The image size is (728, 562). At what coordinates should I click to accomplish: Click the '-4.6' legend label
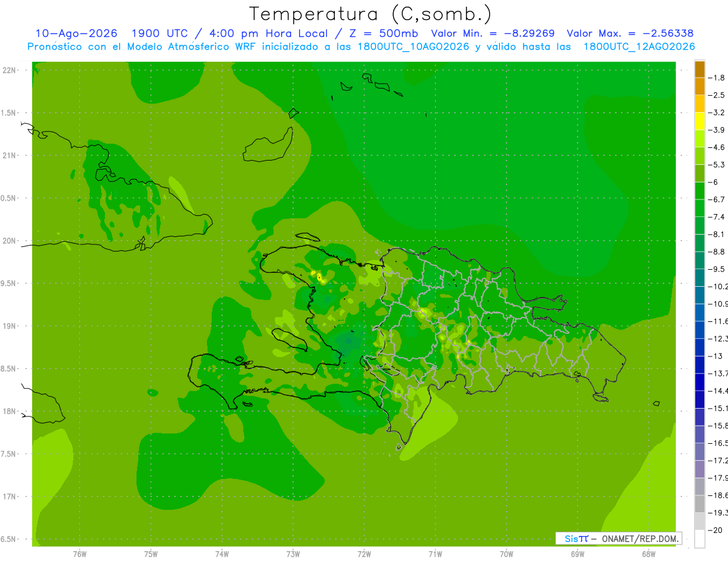pos(716,147)
